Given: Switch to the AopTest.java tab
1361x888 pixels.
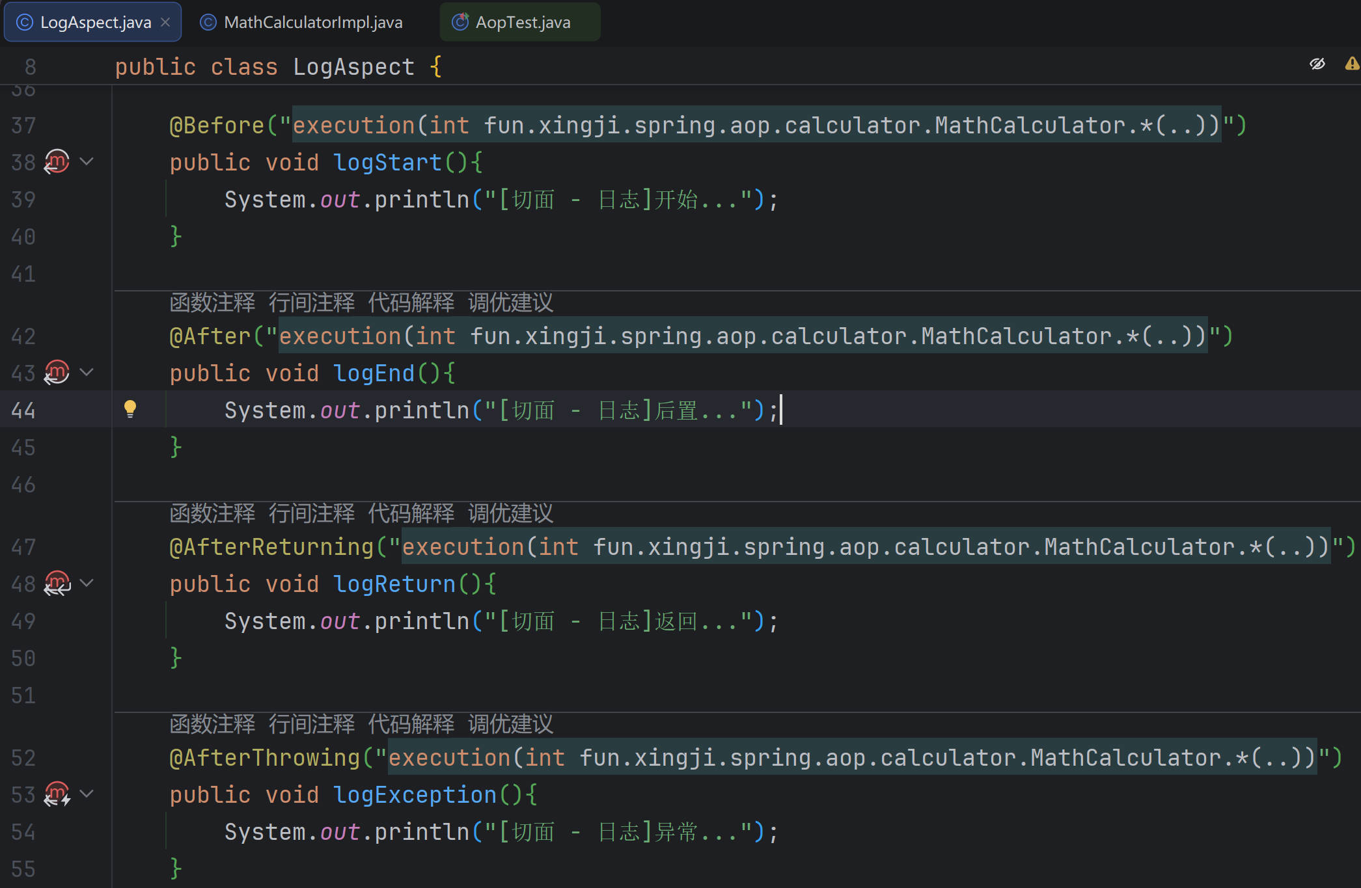Looking at the screenshot, I should (x=522, y=23).
